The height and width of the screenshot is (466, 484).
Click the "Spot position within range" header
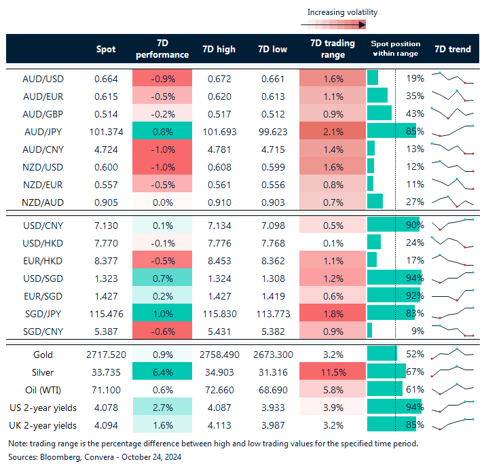pos(395,48)
